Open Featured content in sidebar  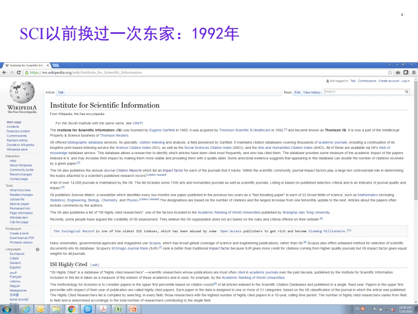(x=18, y=131)
